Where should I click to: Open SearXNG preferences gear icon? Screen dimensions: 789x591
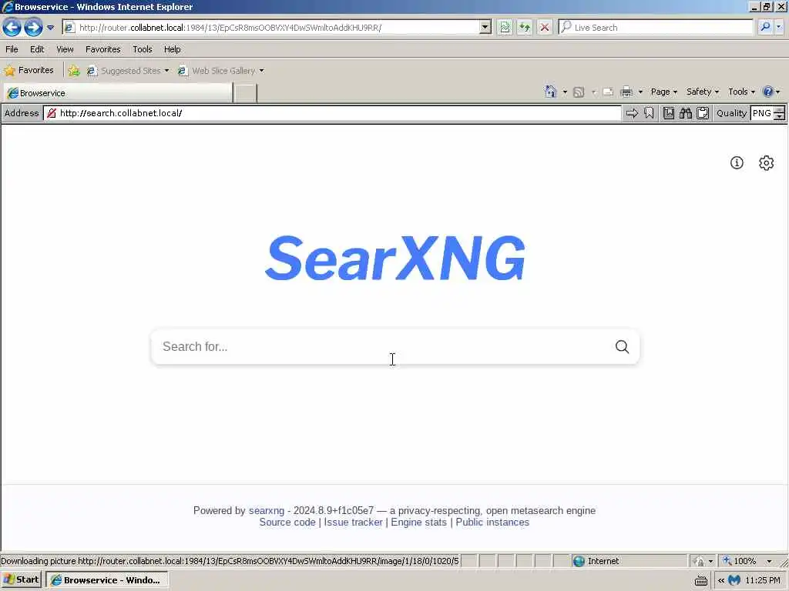[766, 163]
